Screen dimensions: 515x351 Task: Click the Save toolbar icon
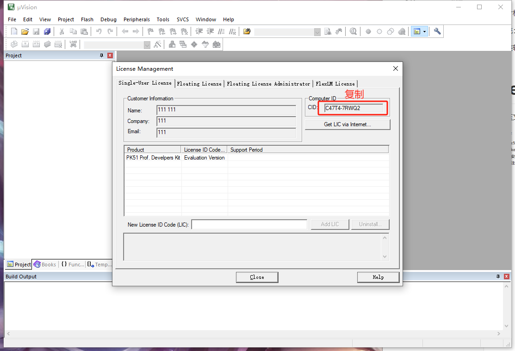(36, 31)
